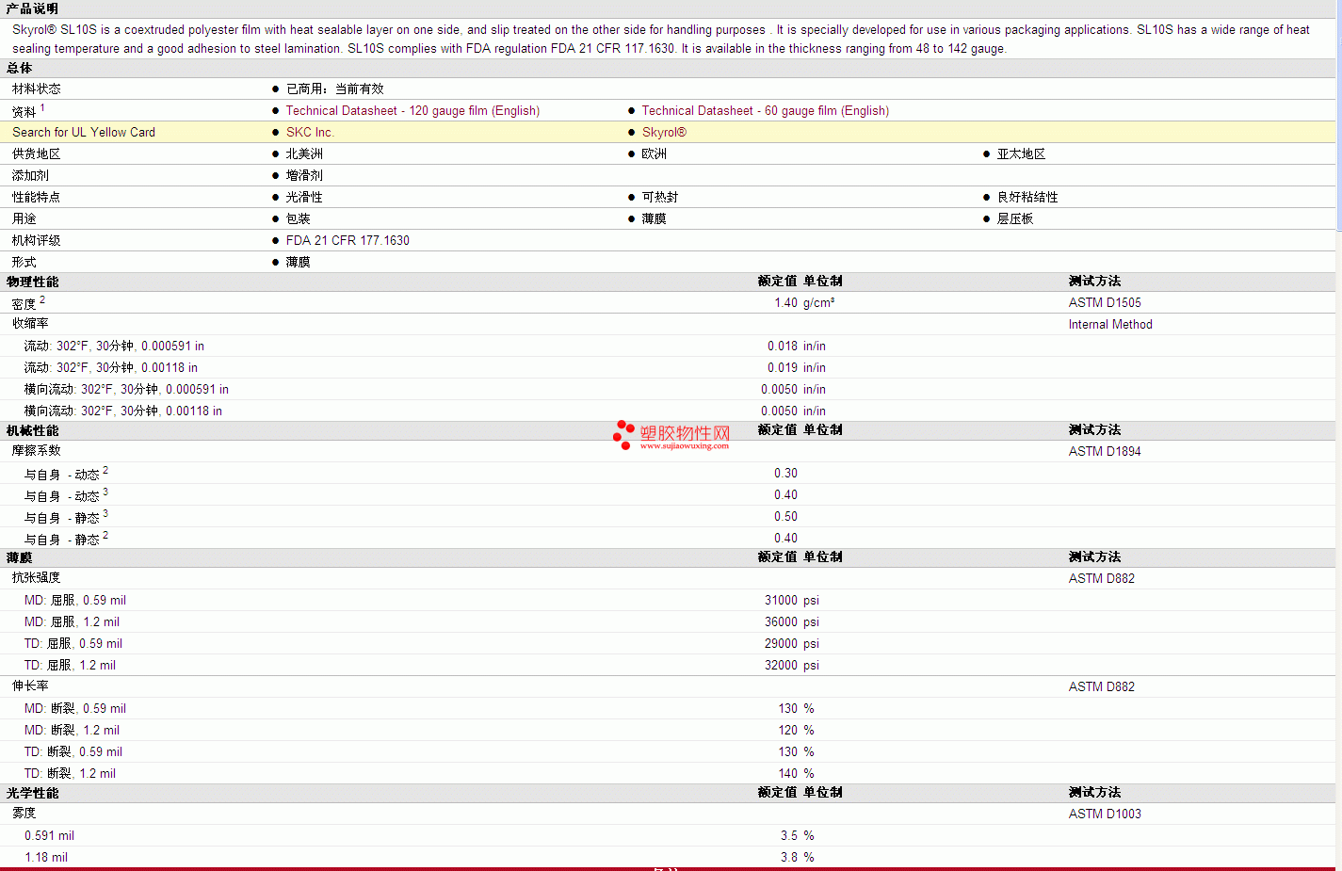Viewport: 1342px width, 871px height.
Task: Click the density value 1.40
Action: 785,302
